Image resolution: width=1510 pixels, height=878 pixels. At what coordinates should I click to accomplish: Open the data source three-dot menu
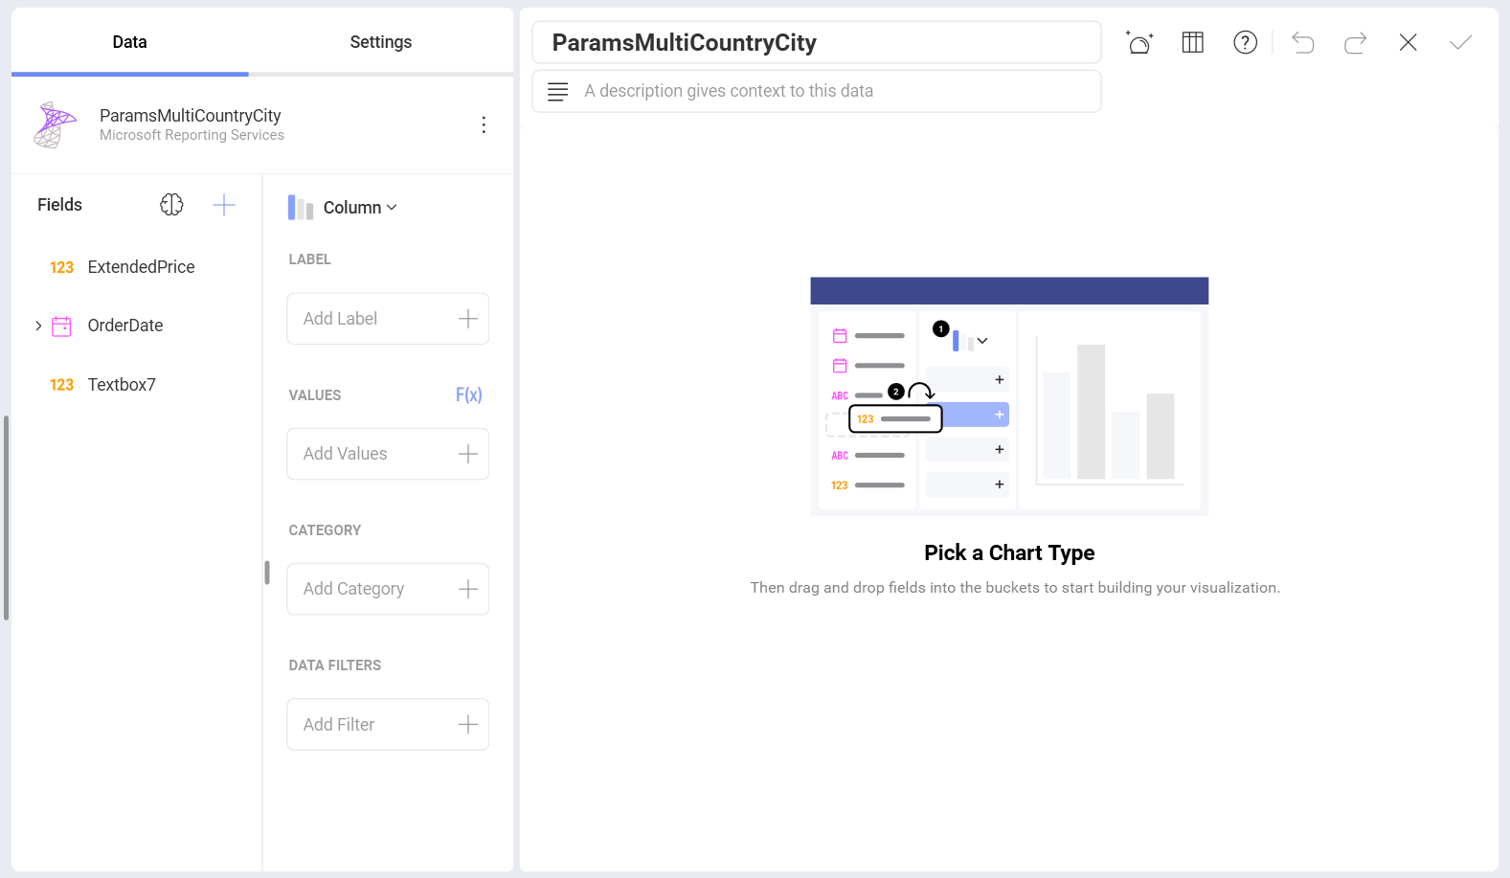click(484, 124)
